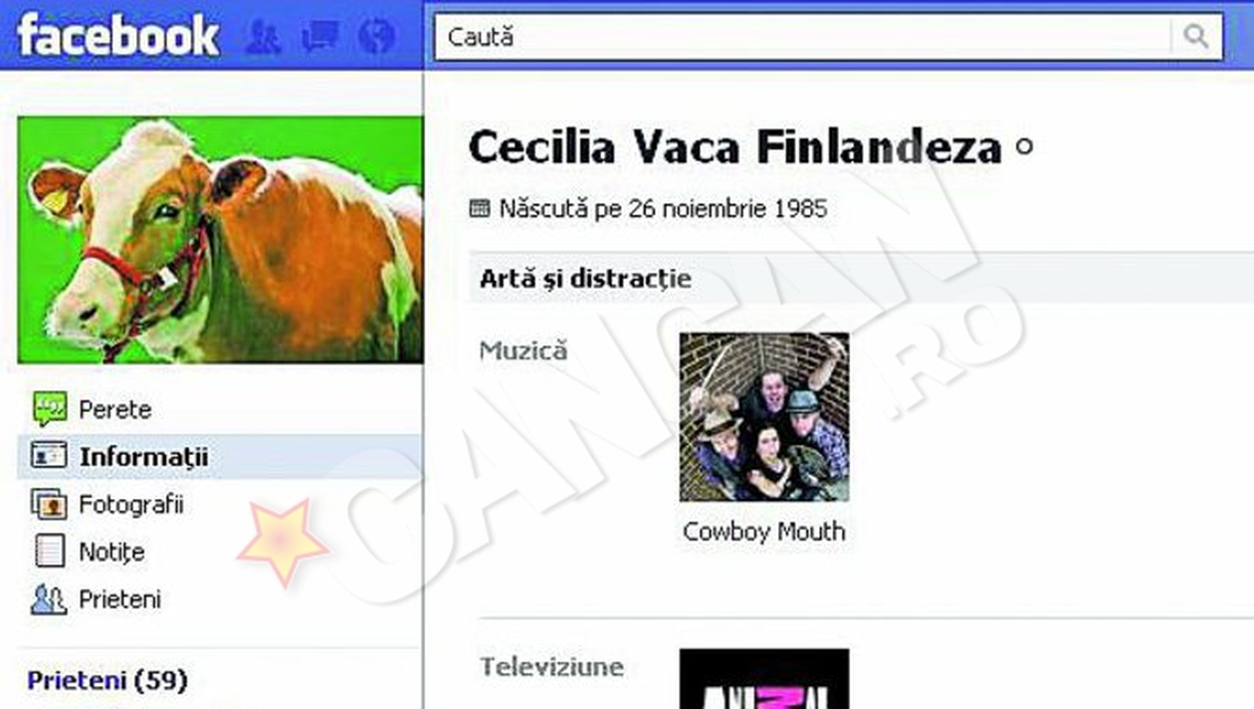The height and width of the screenshot is (709, 1254).
Task: Click the Fotografii photos icon
Action: (x=50, y=504)
